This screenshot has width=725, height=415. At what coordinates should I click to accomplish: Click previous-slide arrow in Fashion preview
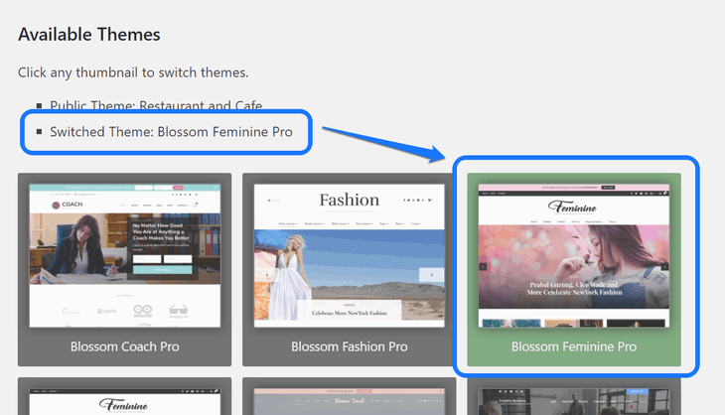coord(267,274)
